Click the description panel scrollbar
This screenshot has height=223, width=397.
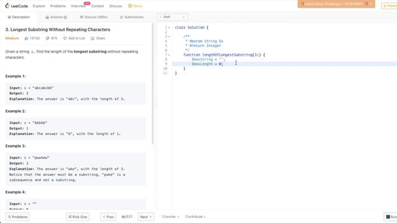tap(153, 84)
